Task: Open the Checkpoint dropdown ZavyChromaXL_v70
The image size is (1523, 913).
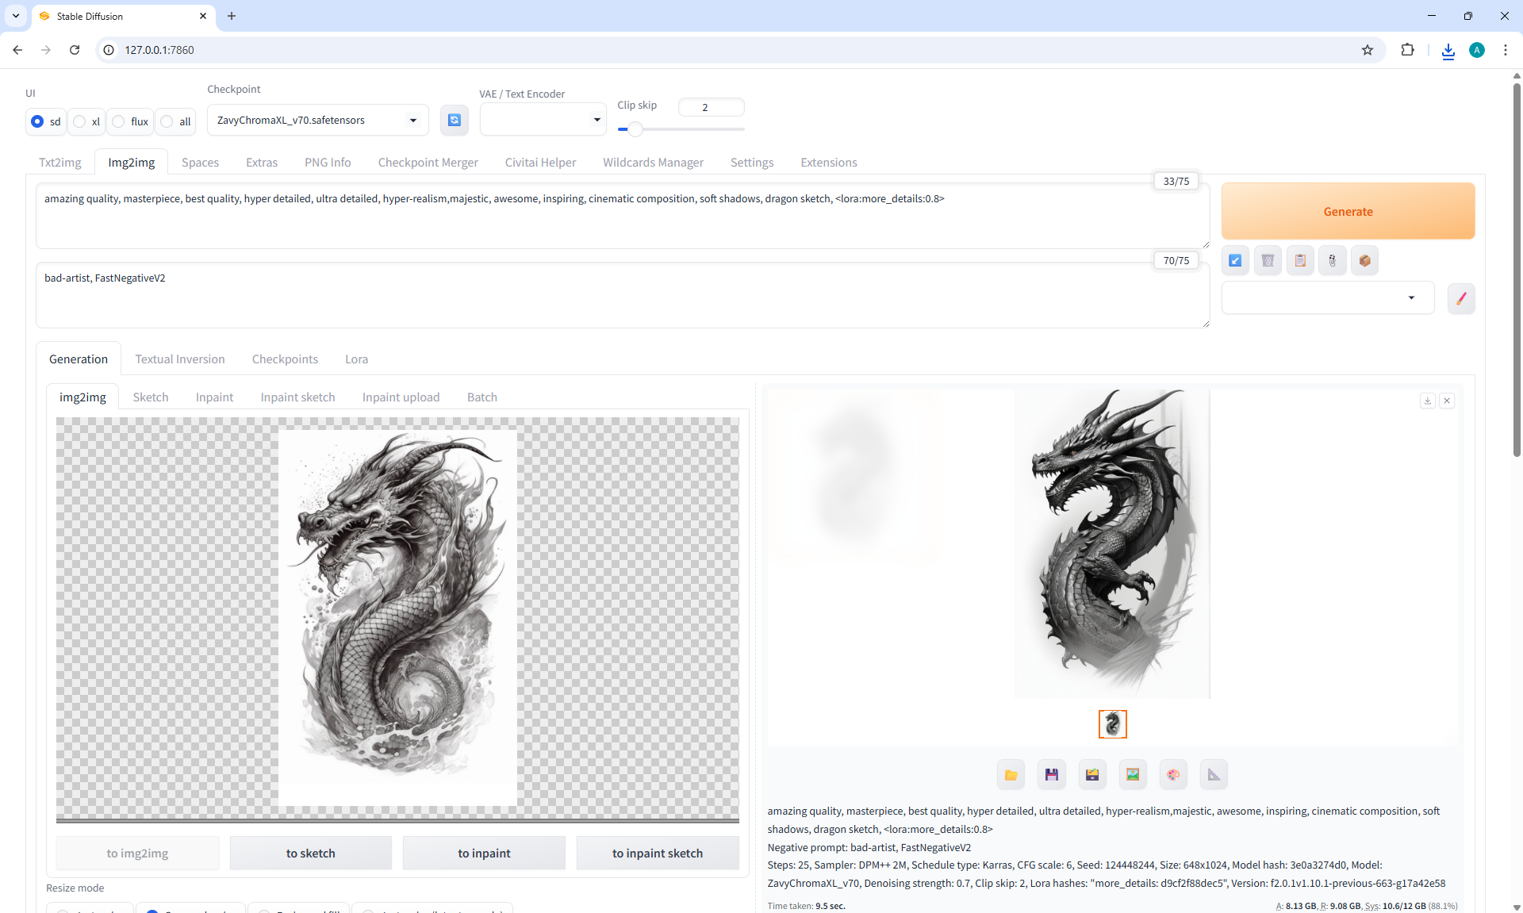Action: click(x=317, y=121)
